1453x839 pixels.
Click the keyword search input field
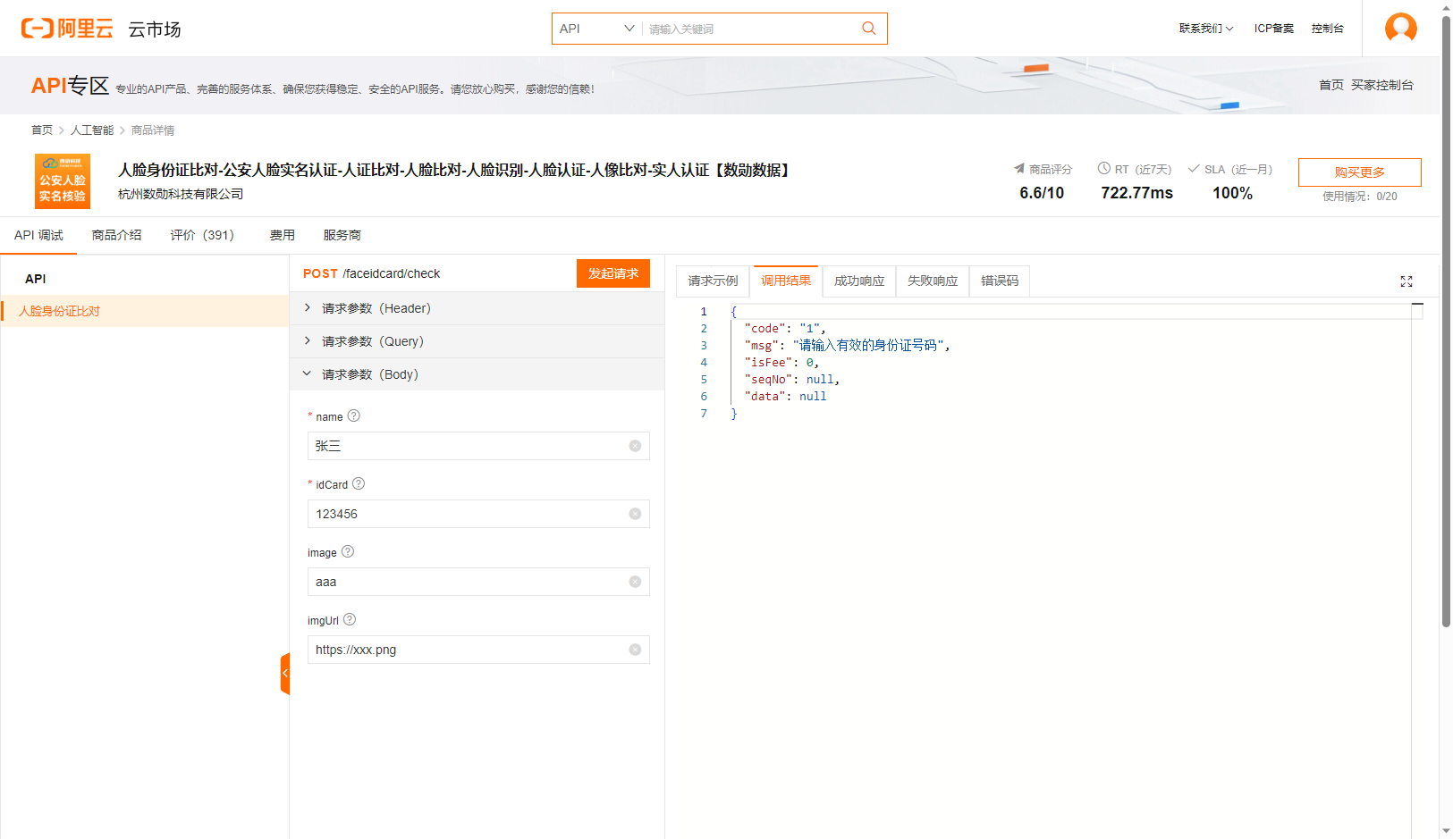click(x=751, y=29)
